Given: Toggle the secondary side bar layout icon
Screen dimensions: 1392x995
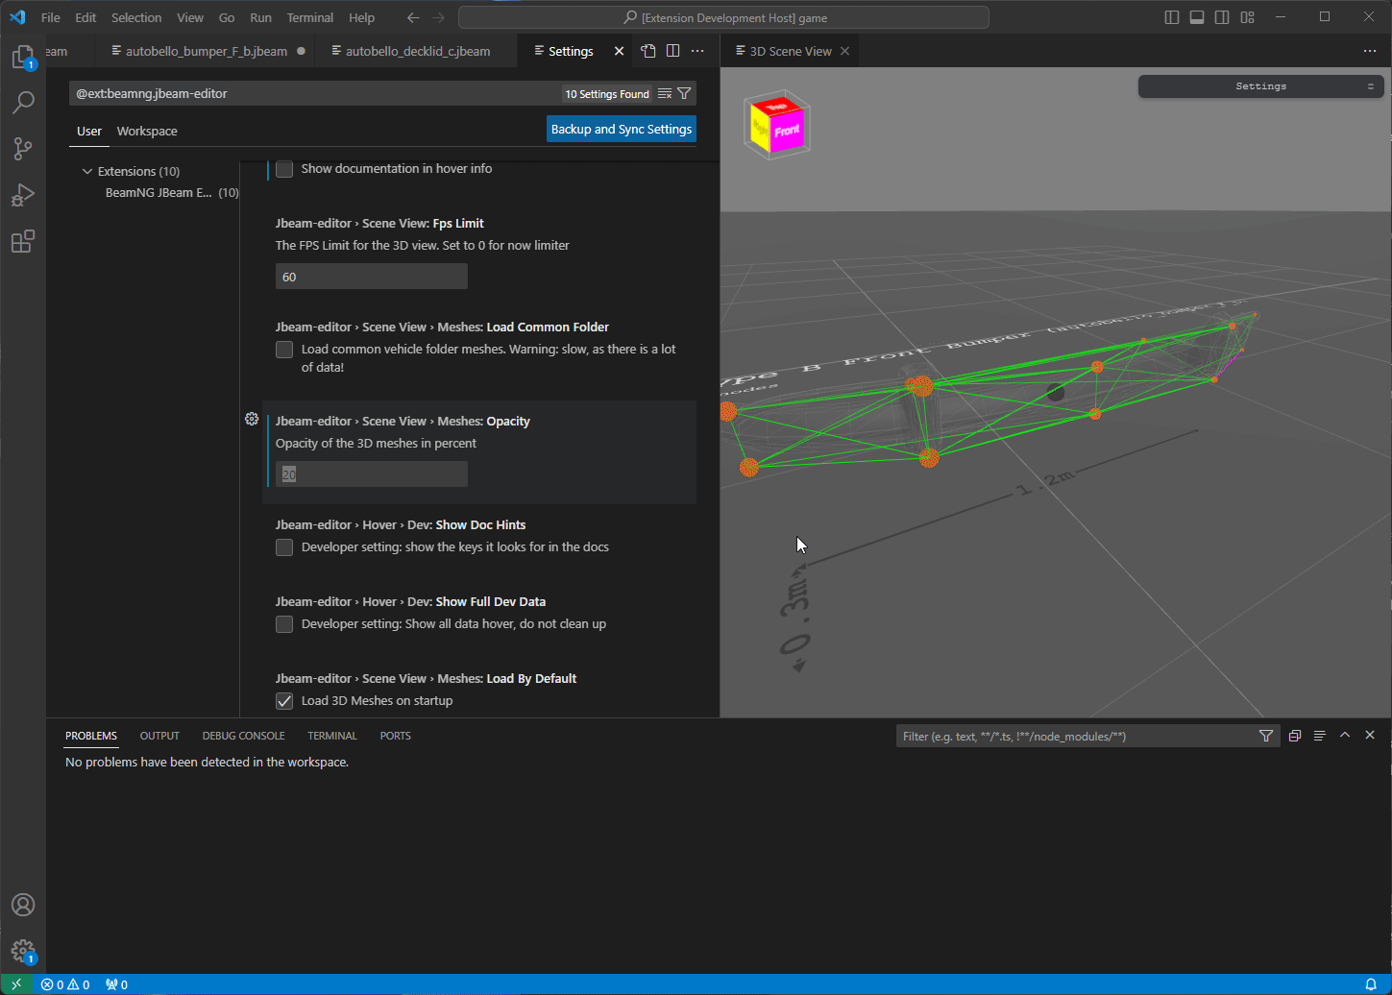Looking at the screenshot, I should [x=1222, y=17].
